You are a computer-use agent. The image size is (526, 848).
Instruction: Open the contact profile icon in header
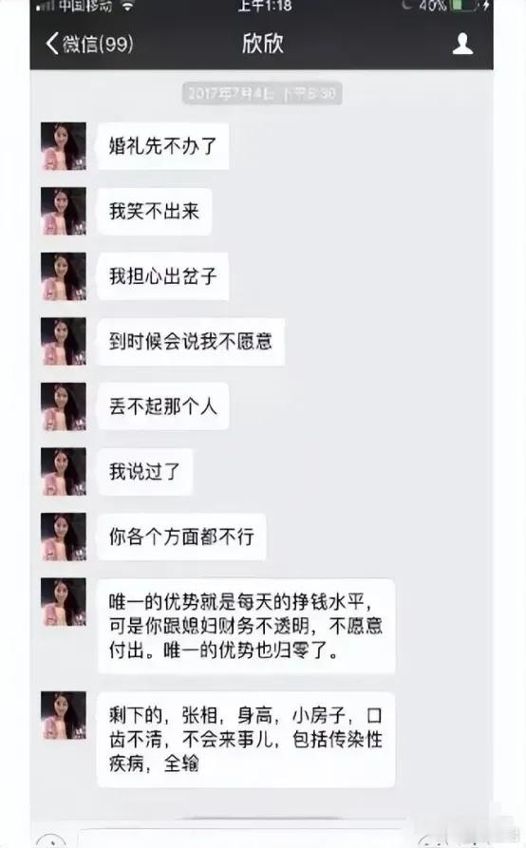pyautogui.click(x=462, y=44)
